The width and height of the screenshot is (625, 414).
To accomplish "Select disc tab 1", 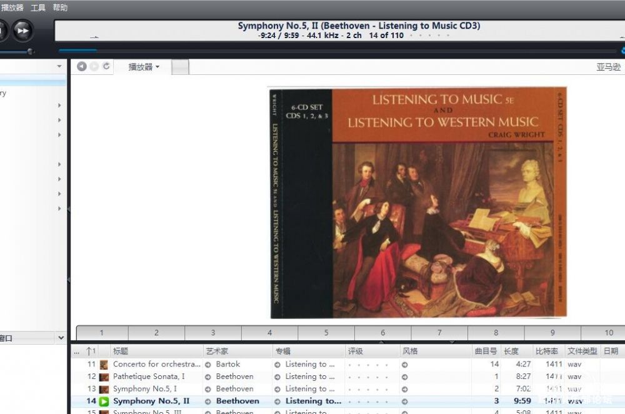I will (x=102, y=332).
